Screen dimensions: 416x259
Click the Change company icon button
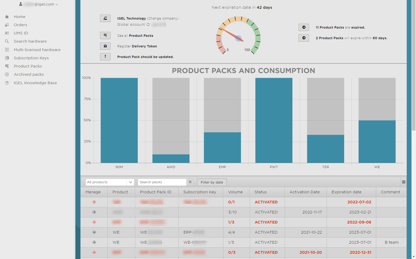(105, 18)
